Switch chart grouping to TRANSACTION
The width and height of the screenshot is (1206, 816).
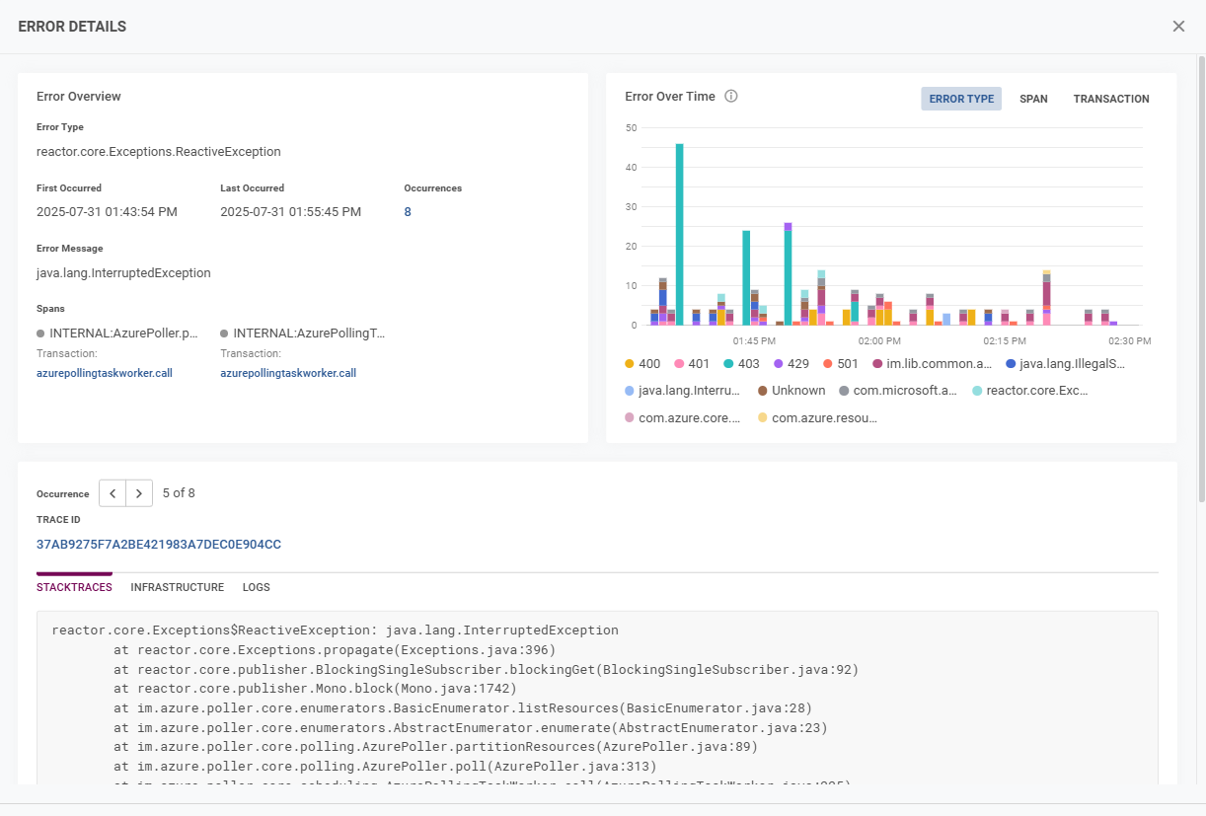click(1111, 99)
